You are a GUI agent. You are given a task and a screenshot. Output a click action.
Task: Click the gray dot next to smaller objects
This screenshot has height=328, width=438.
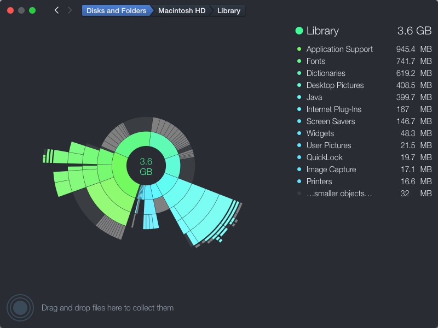[x=299, y=193]
